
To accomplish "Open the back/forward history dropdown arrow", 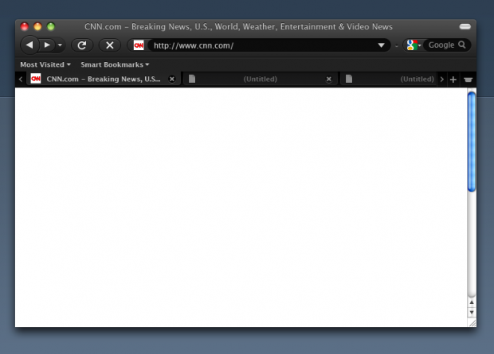I will 60,45.
